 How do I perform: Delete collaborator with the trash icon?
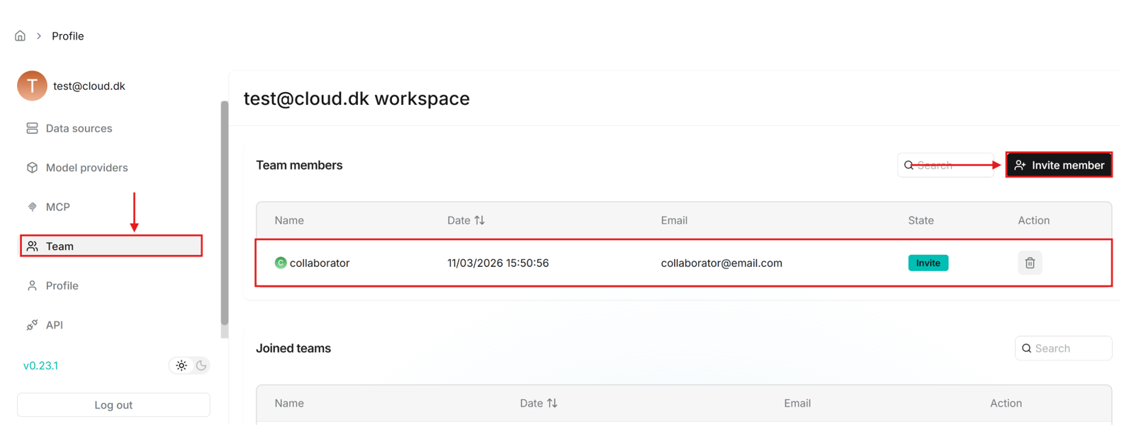(x=1029, y=263)
